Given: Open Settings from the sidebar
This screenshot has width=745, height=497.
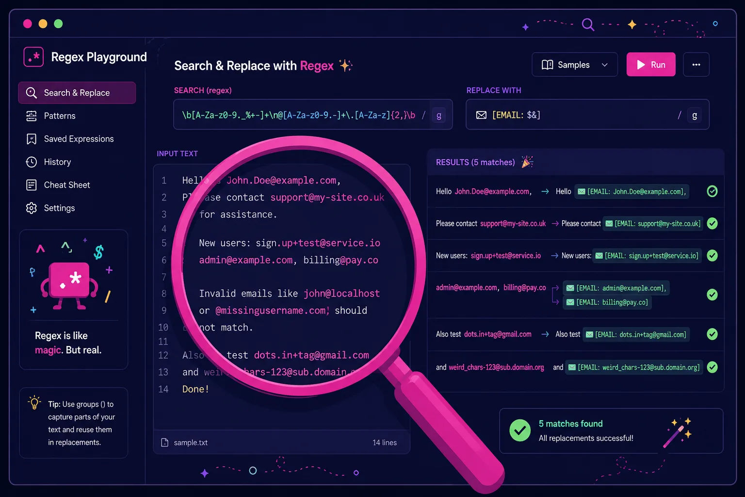Looking at the screenshot, I should tap(59, 208).
